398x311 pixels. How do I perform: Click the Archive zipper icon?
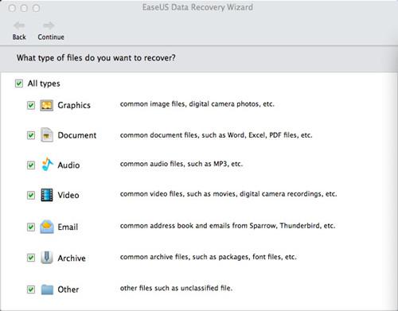click(47, 258)
